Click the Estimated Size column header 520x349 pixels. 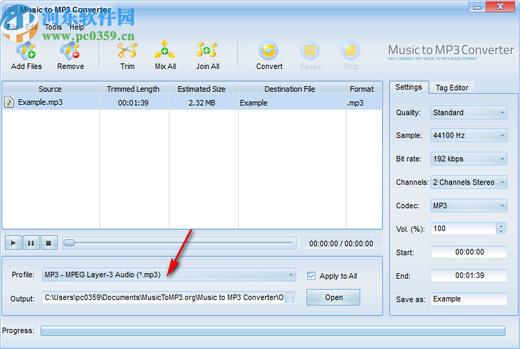(x=204, y=89)
